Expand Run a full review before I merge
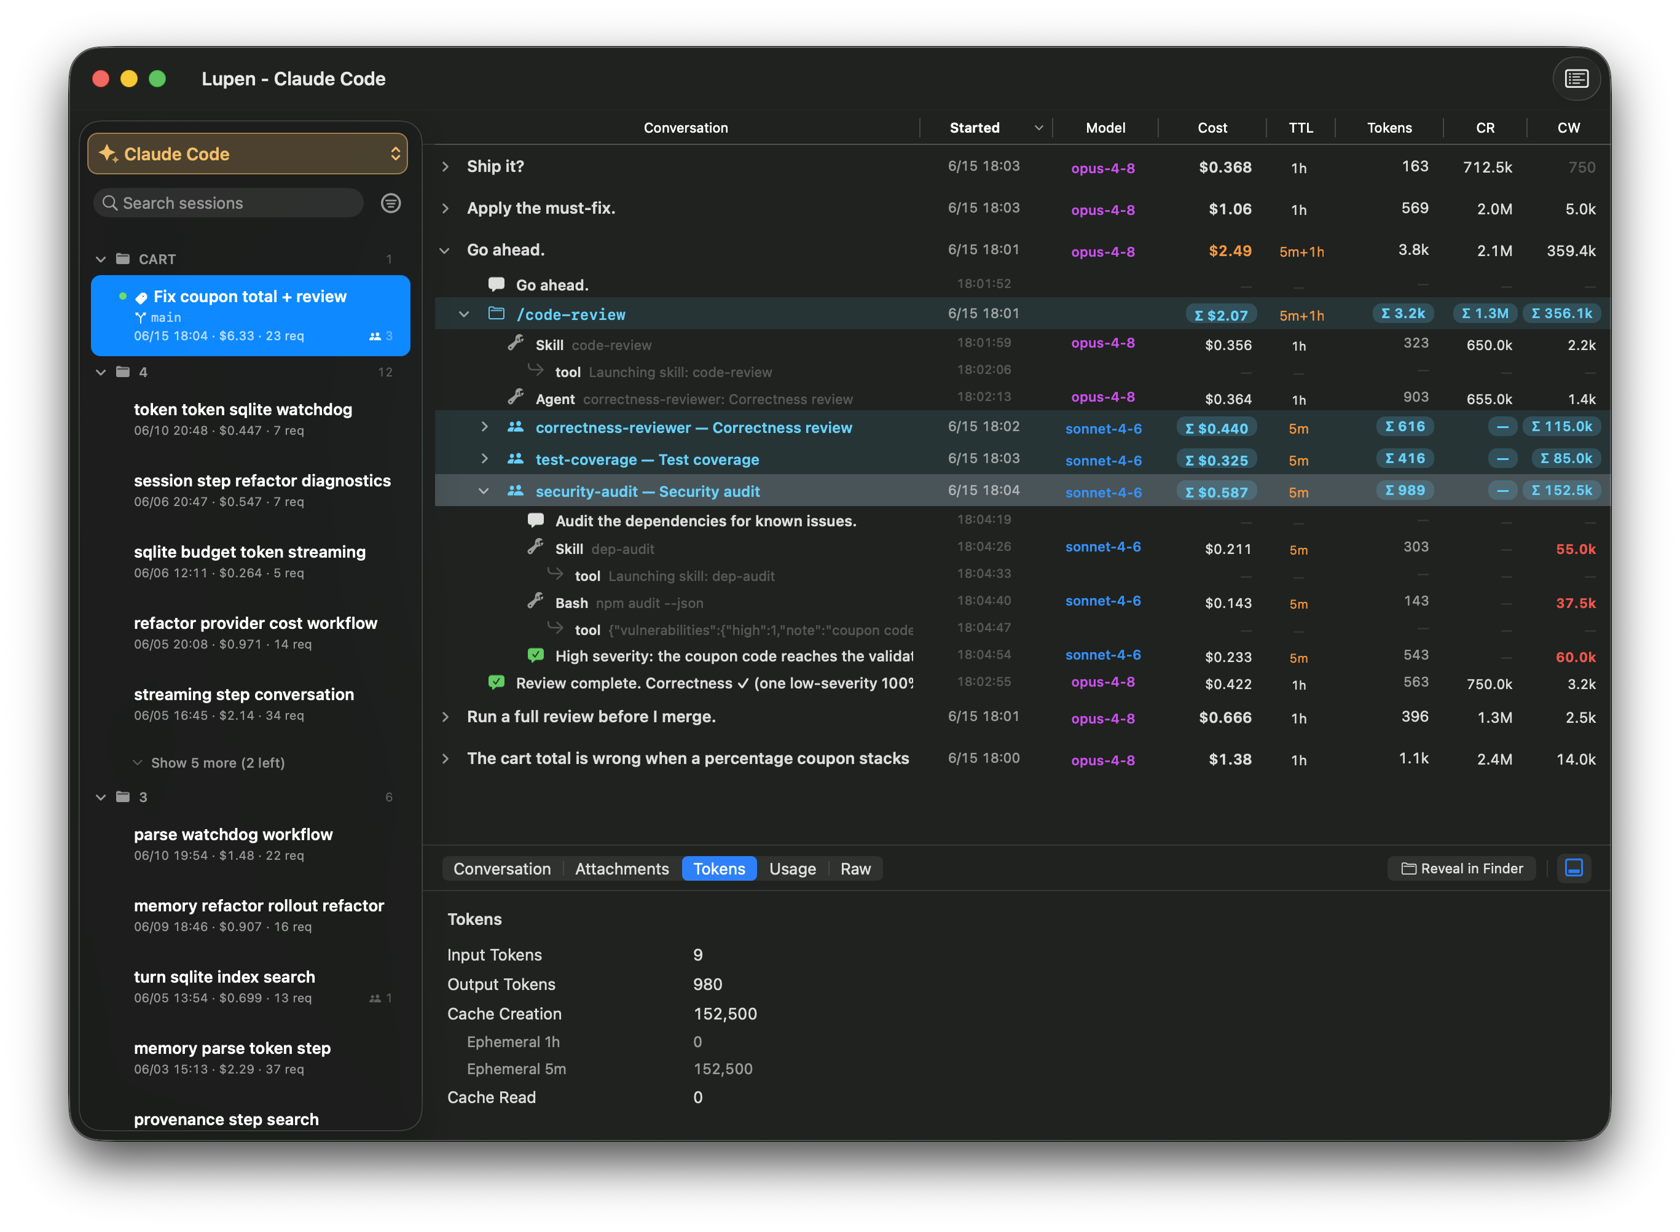This screenshot has height=1232, width=1680. pyautogui.click(x=446, y=717)
